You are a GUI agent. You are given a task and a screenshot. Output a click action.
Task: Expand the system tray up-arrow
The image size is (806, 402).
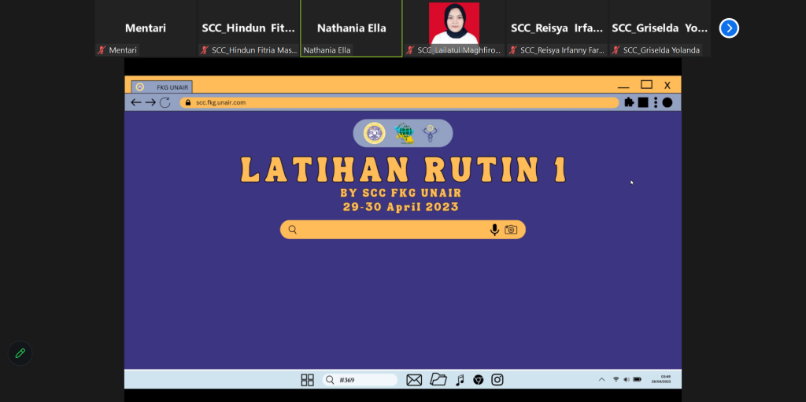tap(601, 379)
